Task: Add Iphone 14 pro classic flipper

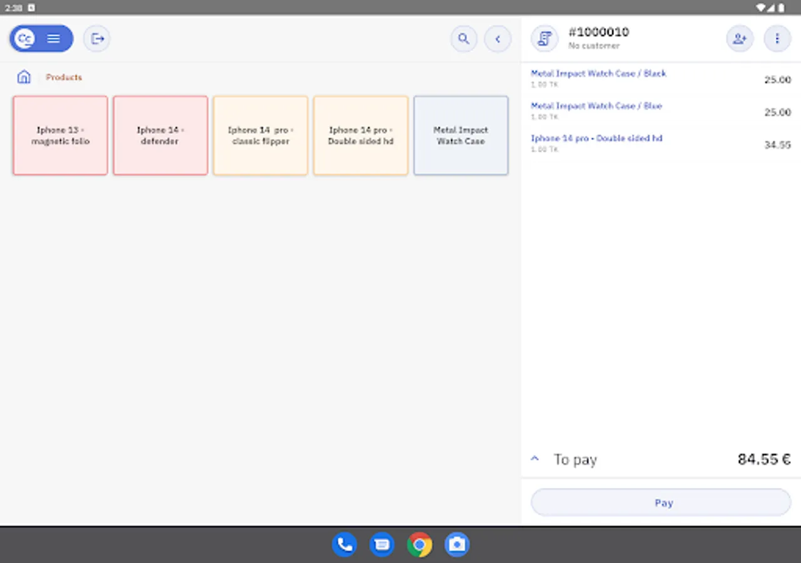Action: tap(260, 135)
